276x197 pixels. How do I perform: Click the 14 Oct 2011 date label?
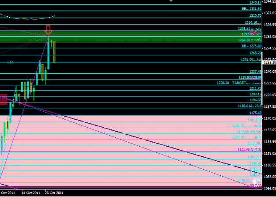click(31, 193)
